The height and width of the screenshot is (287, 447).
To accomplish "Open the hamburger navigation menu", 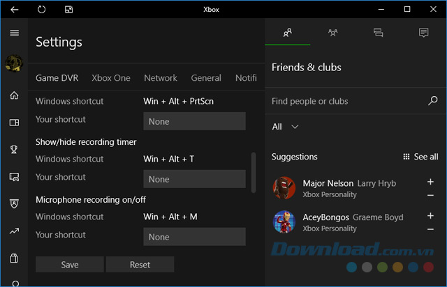I will tap(14, 33).
